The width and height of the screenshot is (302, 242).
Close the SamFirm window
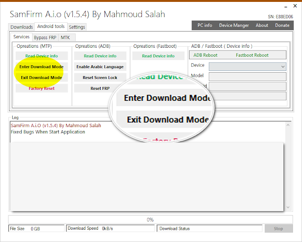[295, 6]
